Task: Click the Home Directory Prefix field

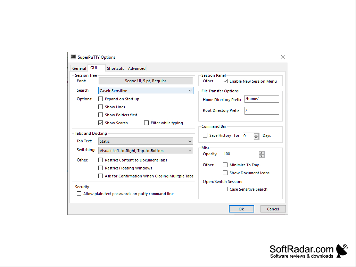Action: pos(262,99)
